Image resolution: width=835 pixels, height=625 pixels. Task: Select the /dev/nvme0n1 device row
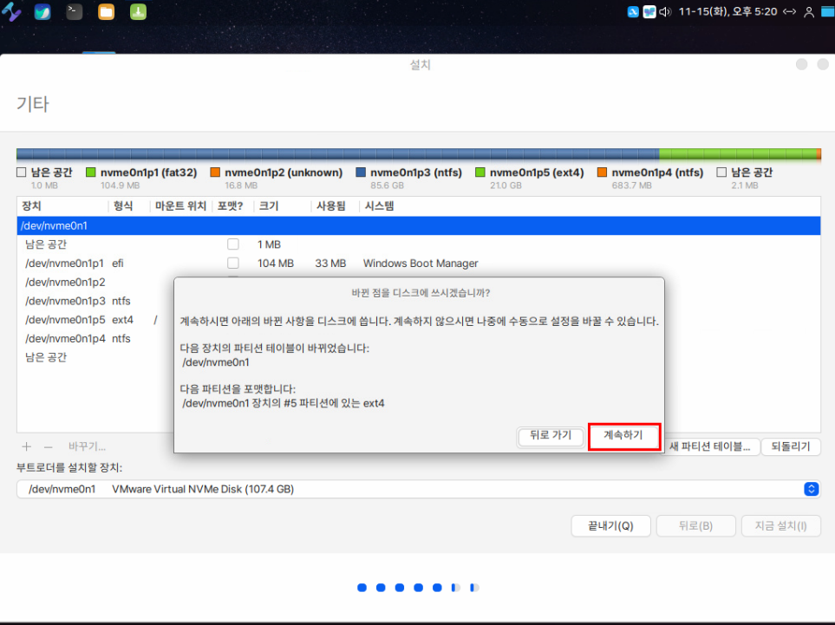click(x=417, y=225)
